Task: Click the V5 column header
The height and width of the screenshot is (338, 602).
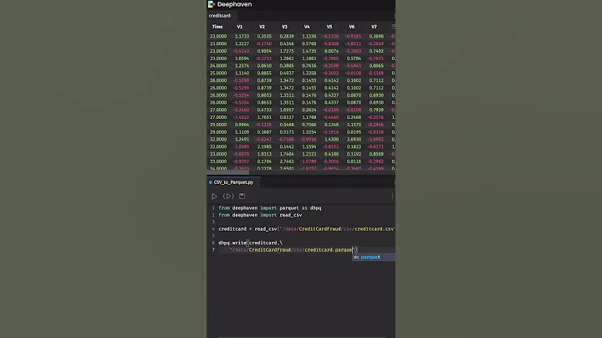Action: click(x=329, y=27)
